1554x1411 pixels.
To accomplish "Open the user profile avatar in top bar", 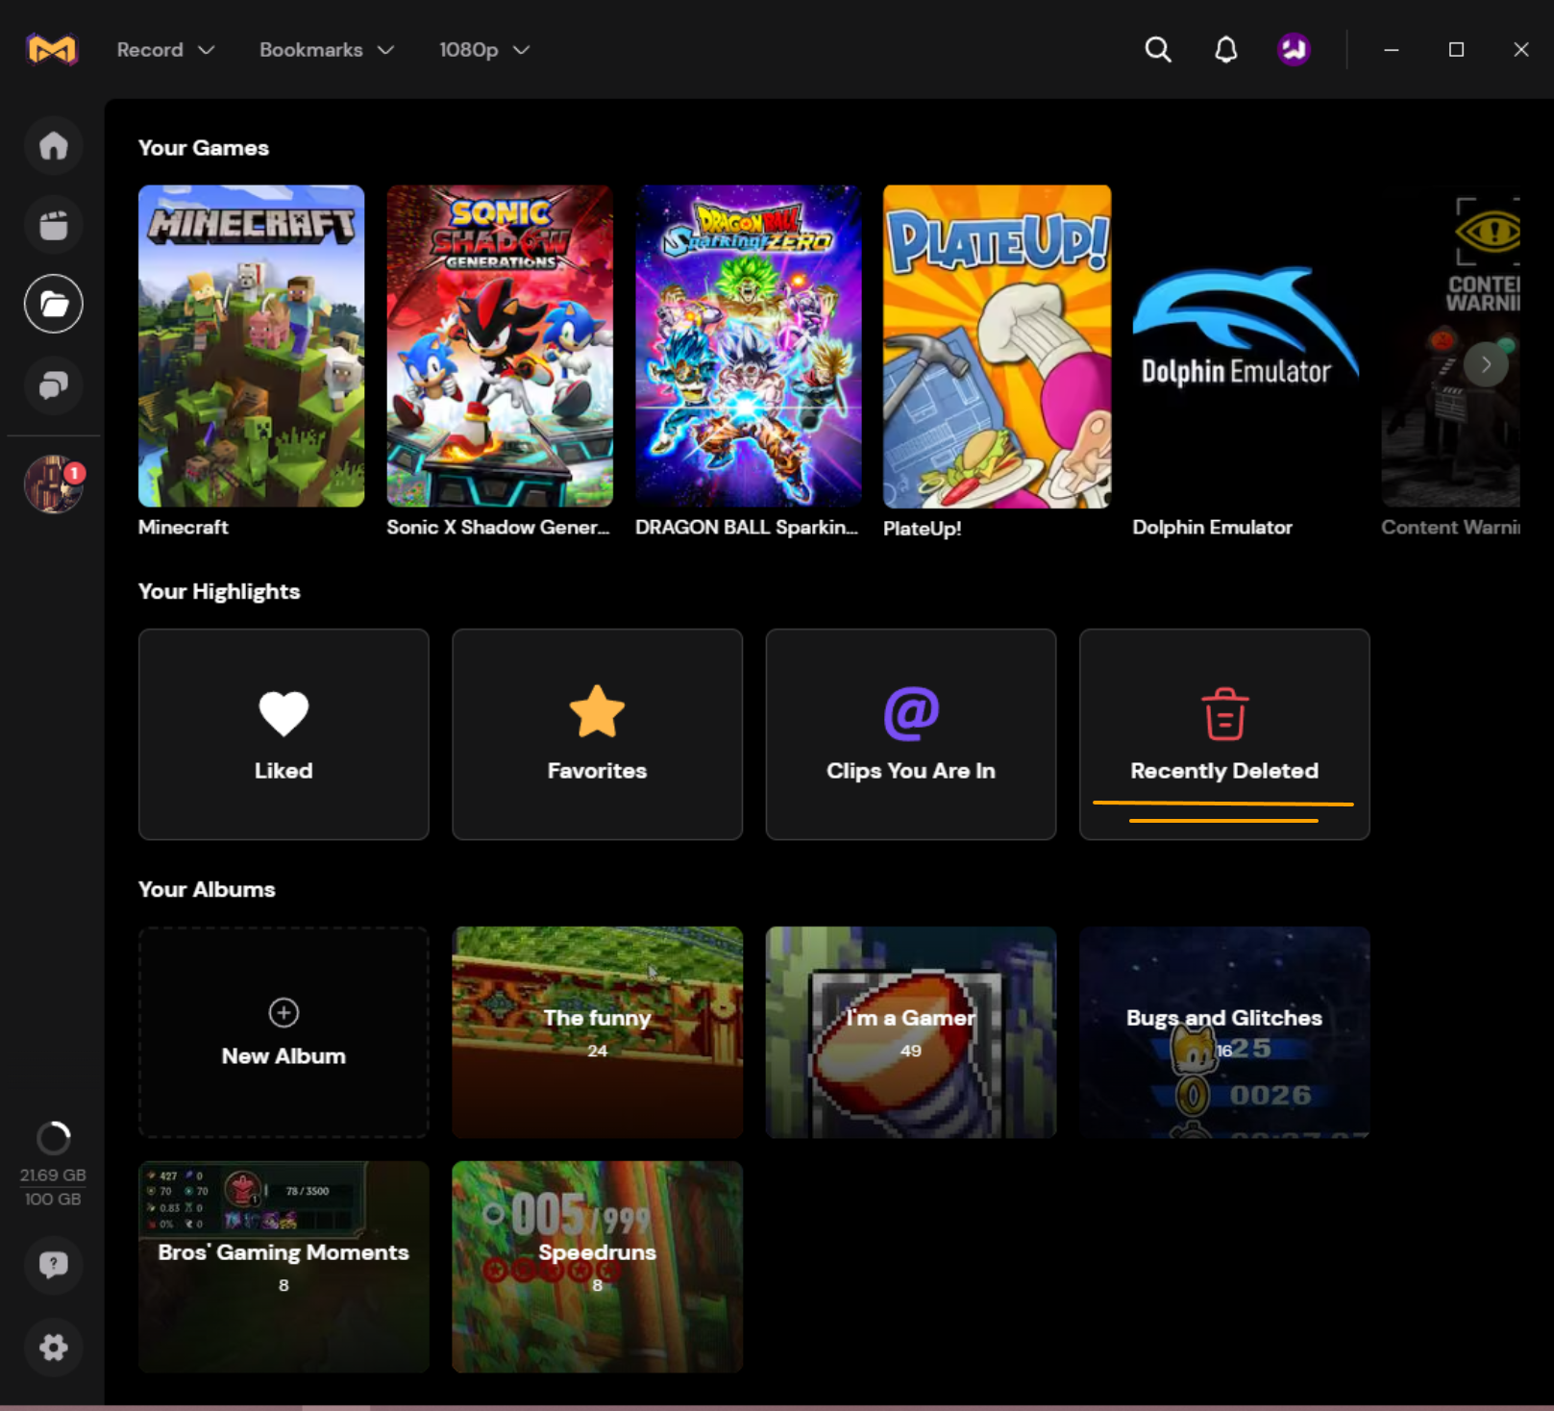I will pos(1294,49).
